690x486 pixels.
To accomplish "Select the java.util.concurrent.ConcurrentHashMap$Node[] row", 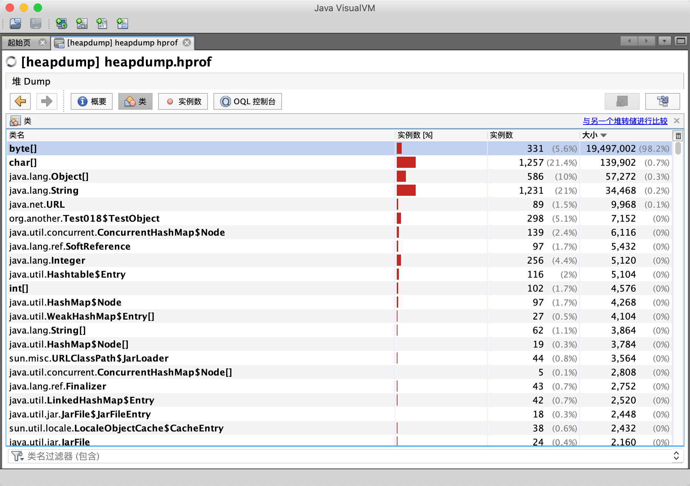I will click(339, 372).
